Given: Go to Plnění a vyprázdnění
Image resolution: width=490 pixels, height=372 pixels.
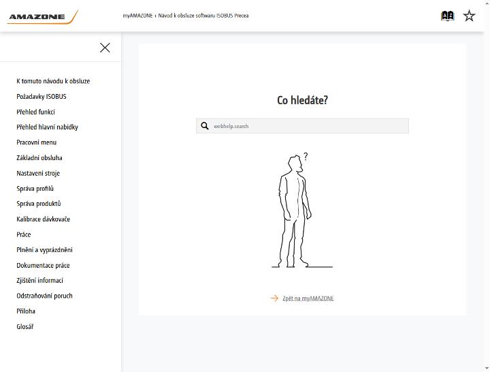Looking at the screenshot, I should click(x=44, y=249).
